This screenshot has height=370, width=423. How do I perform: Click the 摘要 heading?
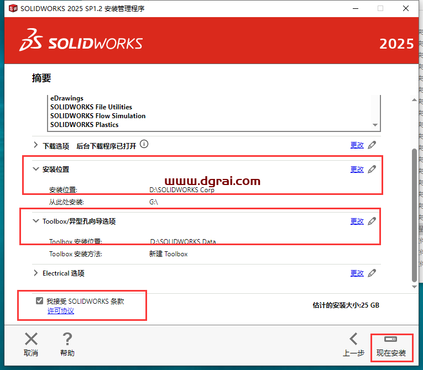tap(41, 78)
